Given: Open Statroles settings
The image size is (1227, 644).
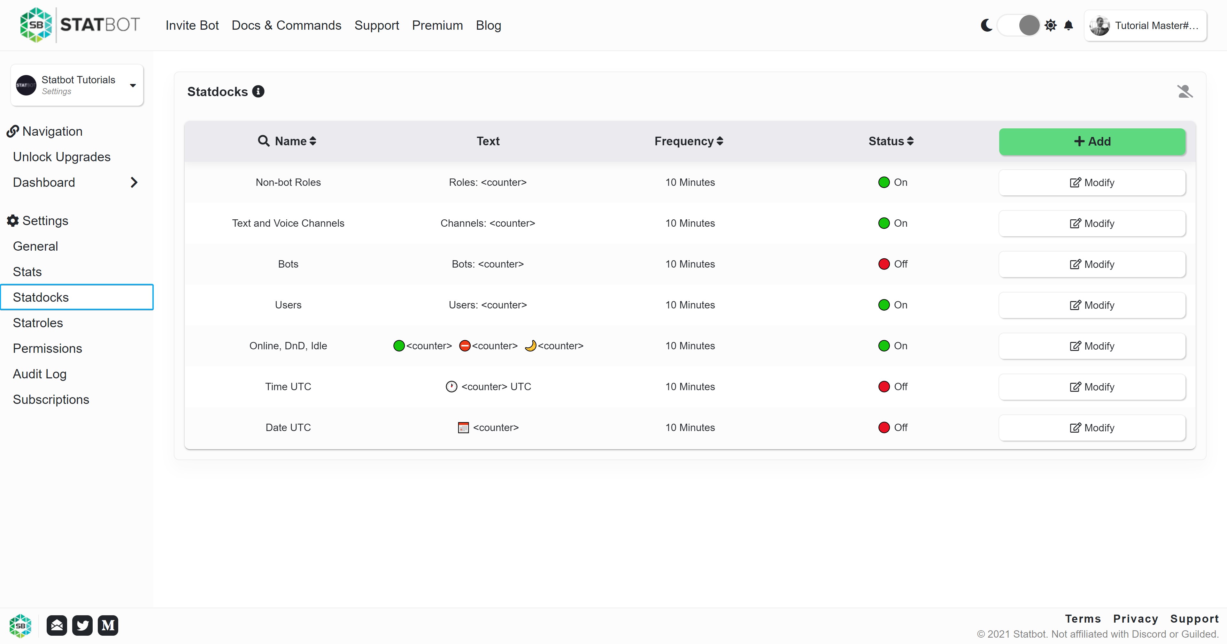Looking at the screenshot, I should coord(38,323).
